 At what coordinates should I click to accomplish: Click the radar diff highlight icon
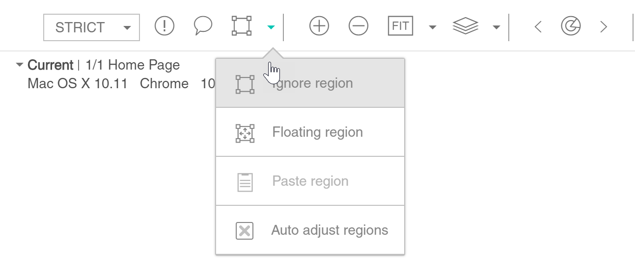click(x=571, y=26)
